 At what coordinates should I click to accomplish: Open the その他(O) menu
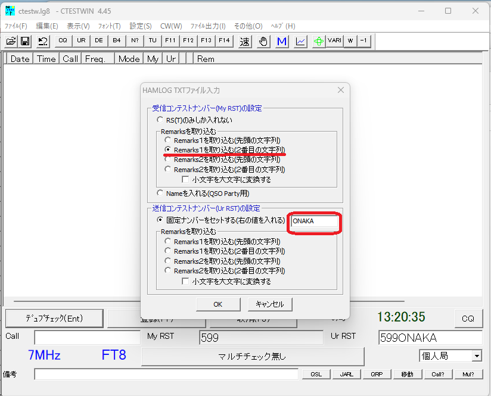248,26
